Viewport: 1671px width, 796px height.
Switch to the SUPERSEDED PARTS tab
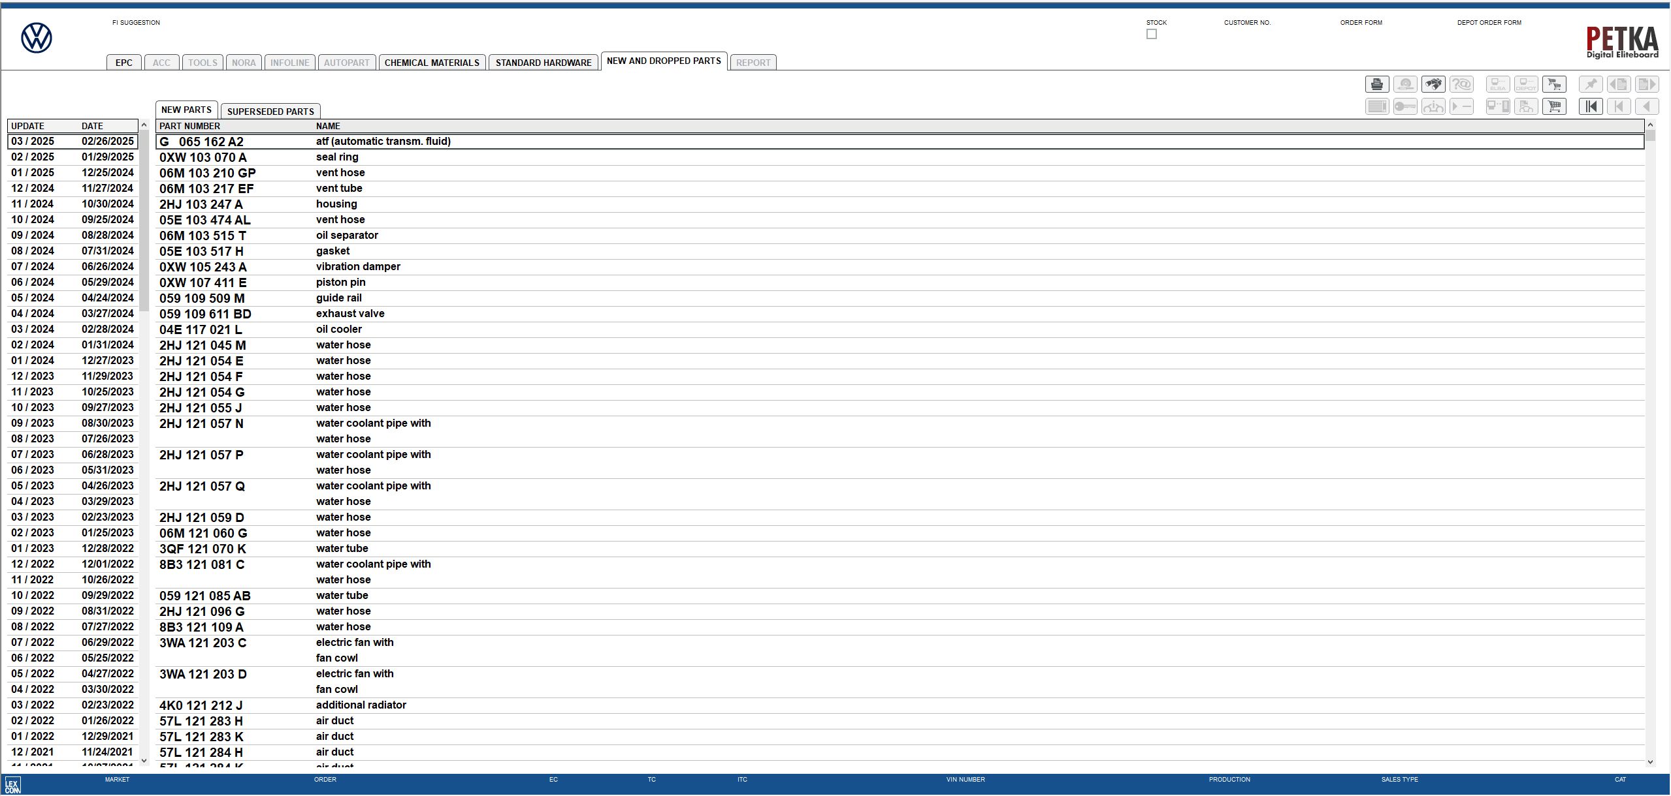point(270,112)
